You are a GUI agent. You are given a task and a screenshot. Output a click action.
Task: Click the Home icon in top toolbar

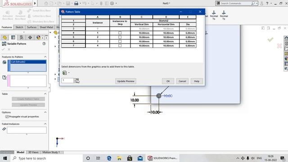(x=46, y=3)
